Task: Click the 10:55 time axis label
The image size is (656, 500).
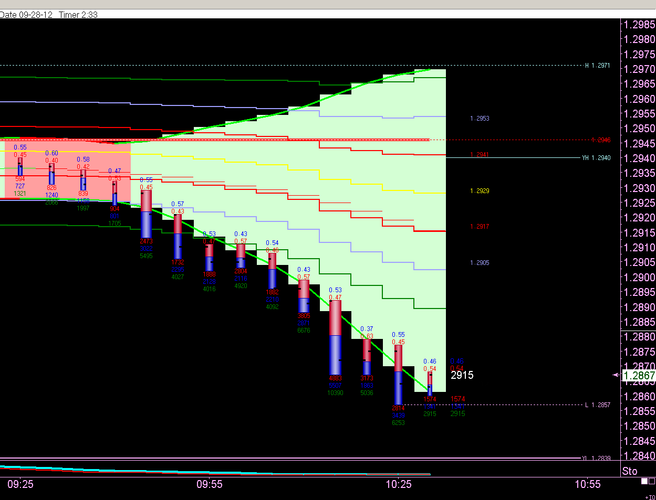Action: [588, 484]
